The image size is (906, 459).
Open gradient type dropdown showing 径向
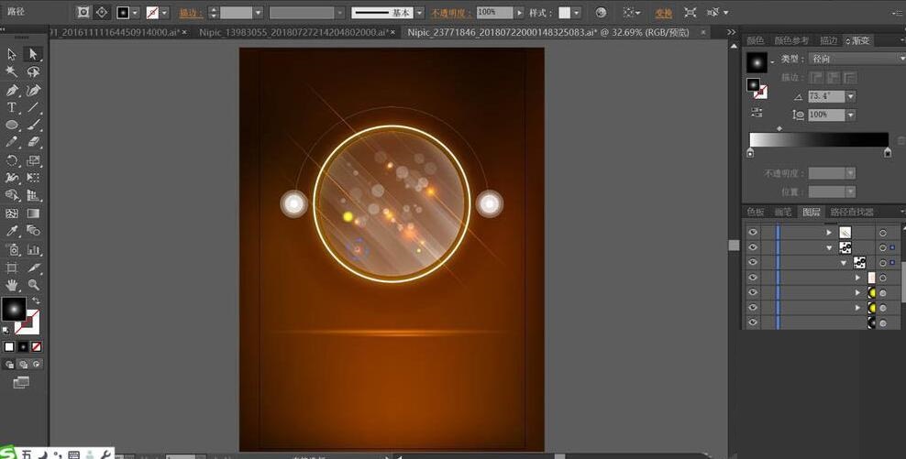[x=856, y=59]
